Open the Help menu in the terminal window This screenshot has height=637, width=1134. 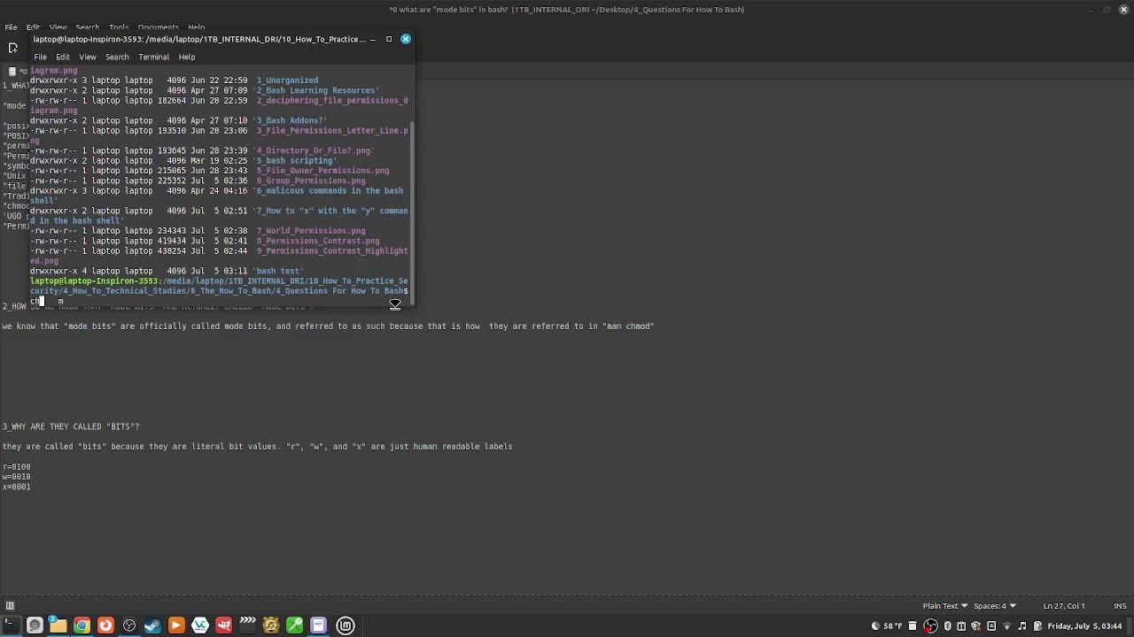186,57
